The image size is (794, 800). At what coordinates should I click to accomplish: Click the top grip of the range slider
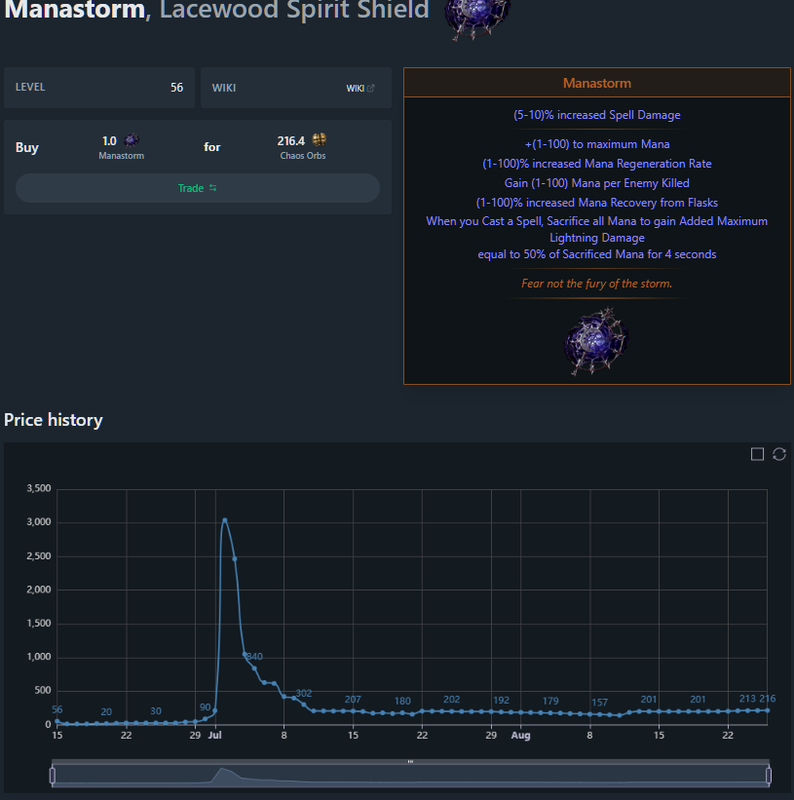(410, 762)
